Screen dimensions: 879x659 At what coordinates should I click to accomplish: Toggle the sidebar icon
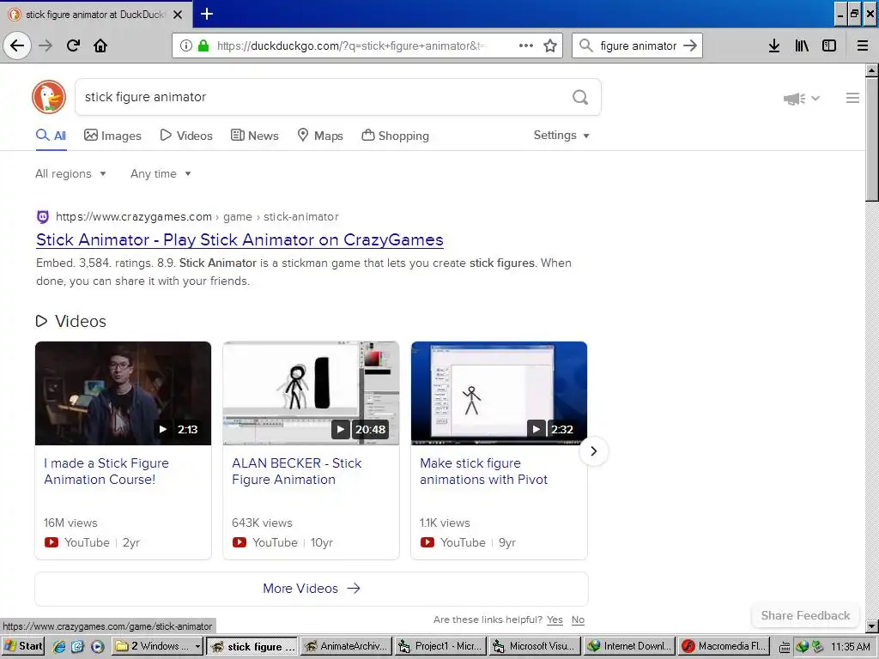[829, 45]
